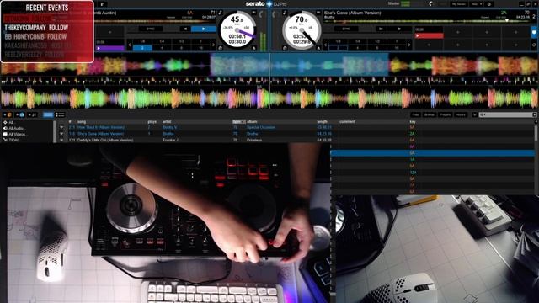539x303 pixels.
Task: Expand arrow for She's Gone row
Action: (x=61, y=134)
